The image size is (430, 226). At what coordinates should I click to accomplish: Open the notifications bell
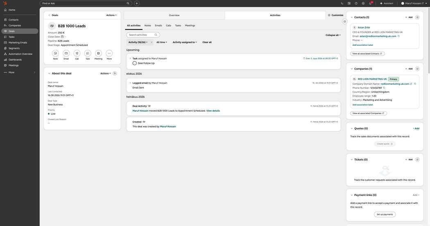pos(371,3)
